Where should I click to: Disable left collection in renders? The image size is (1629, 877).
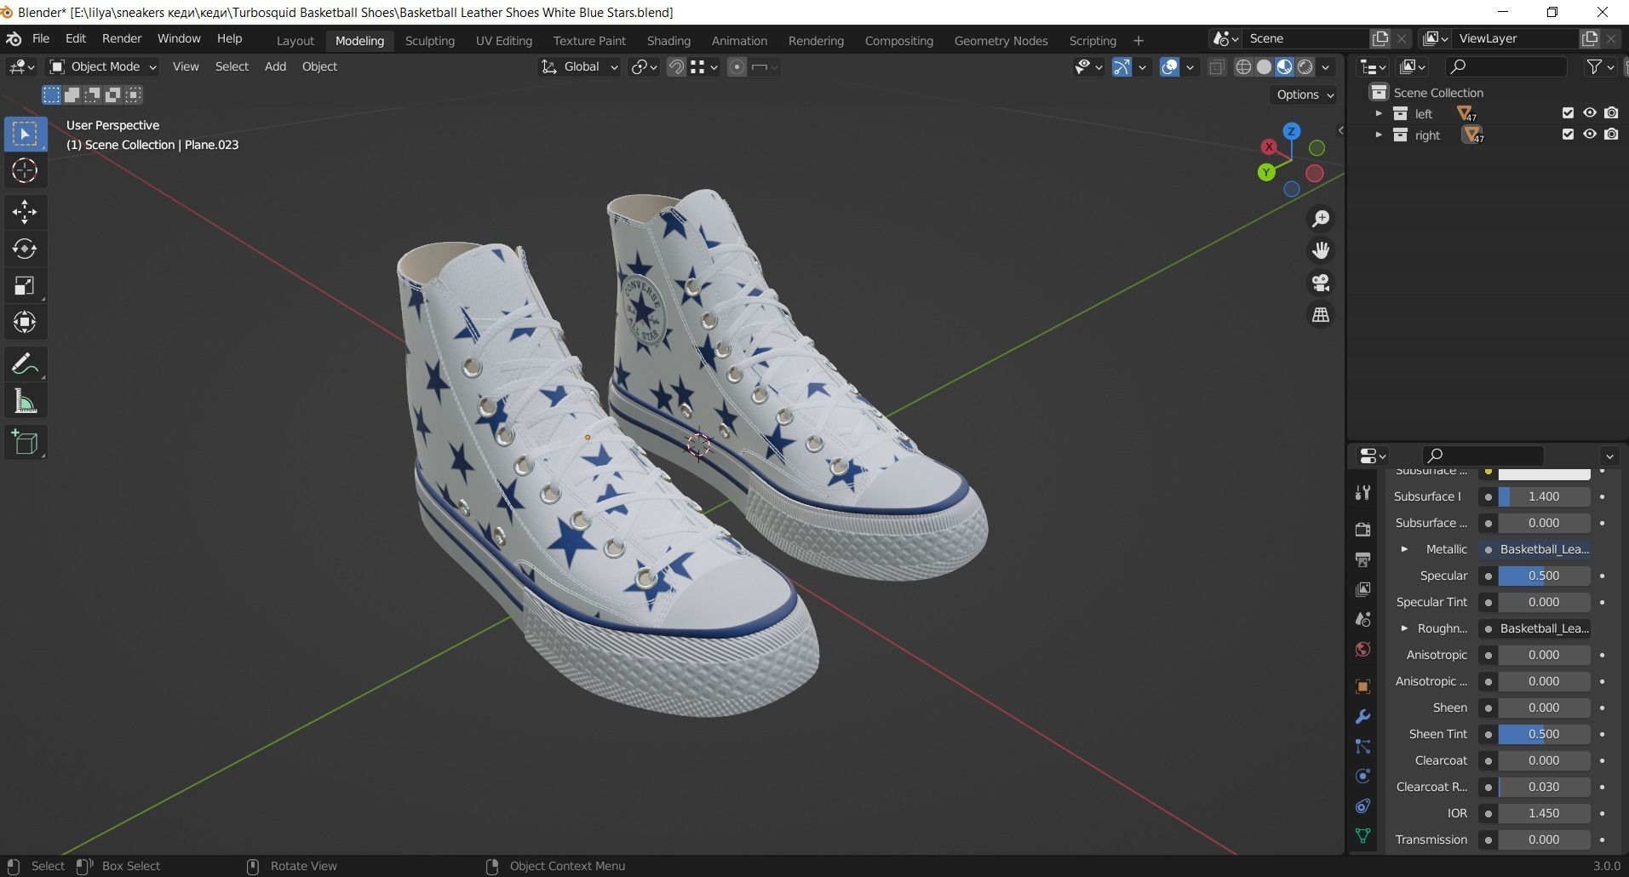click(1611, 112)
